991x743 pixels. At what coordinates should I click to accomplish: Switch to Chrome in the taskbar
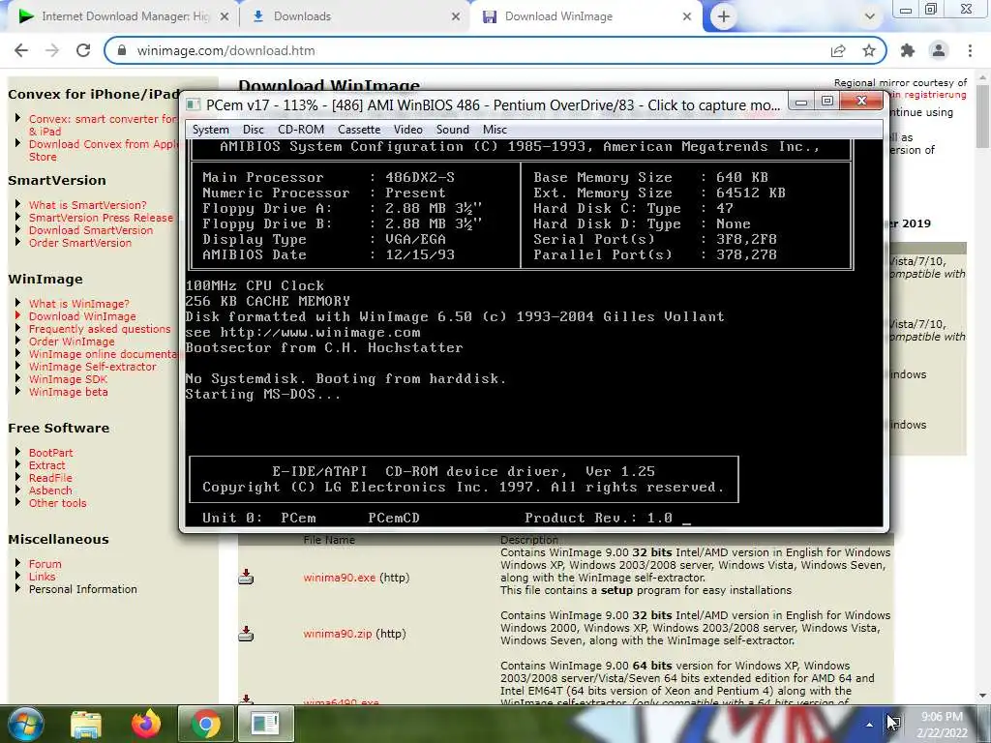[205, 724]
